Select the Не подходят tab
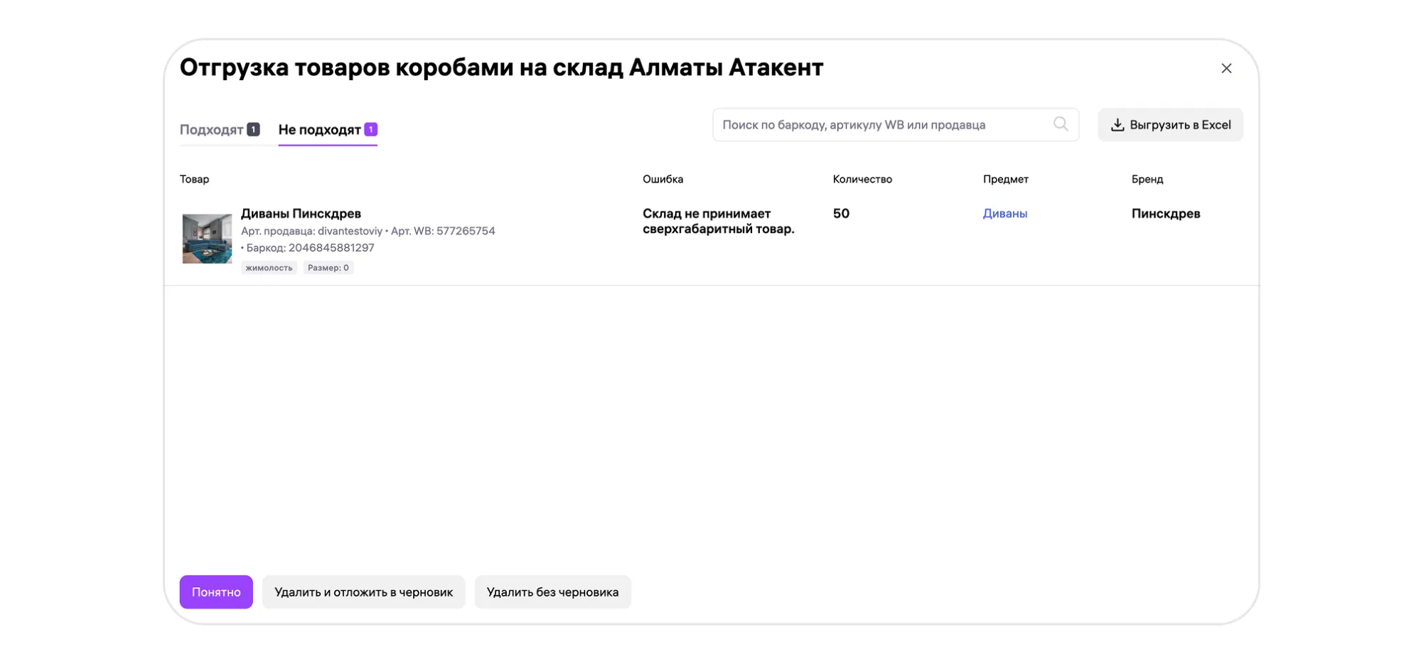 point(319,130)
